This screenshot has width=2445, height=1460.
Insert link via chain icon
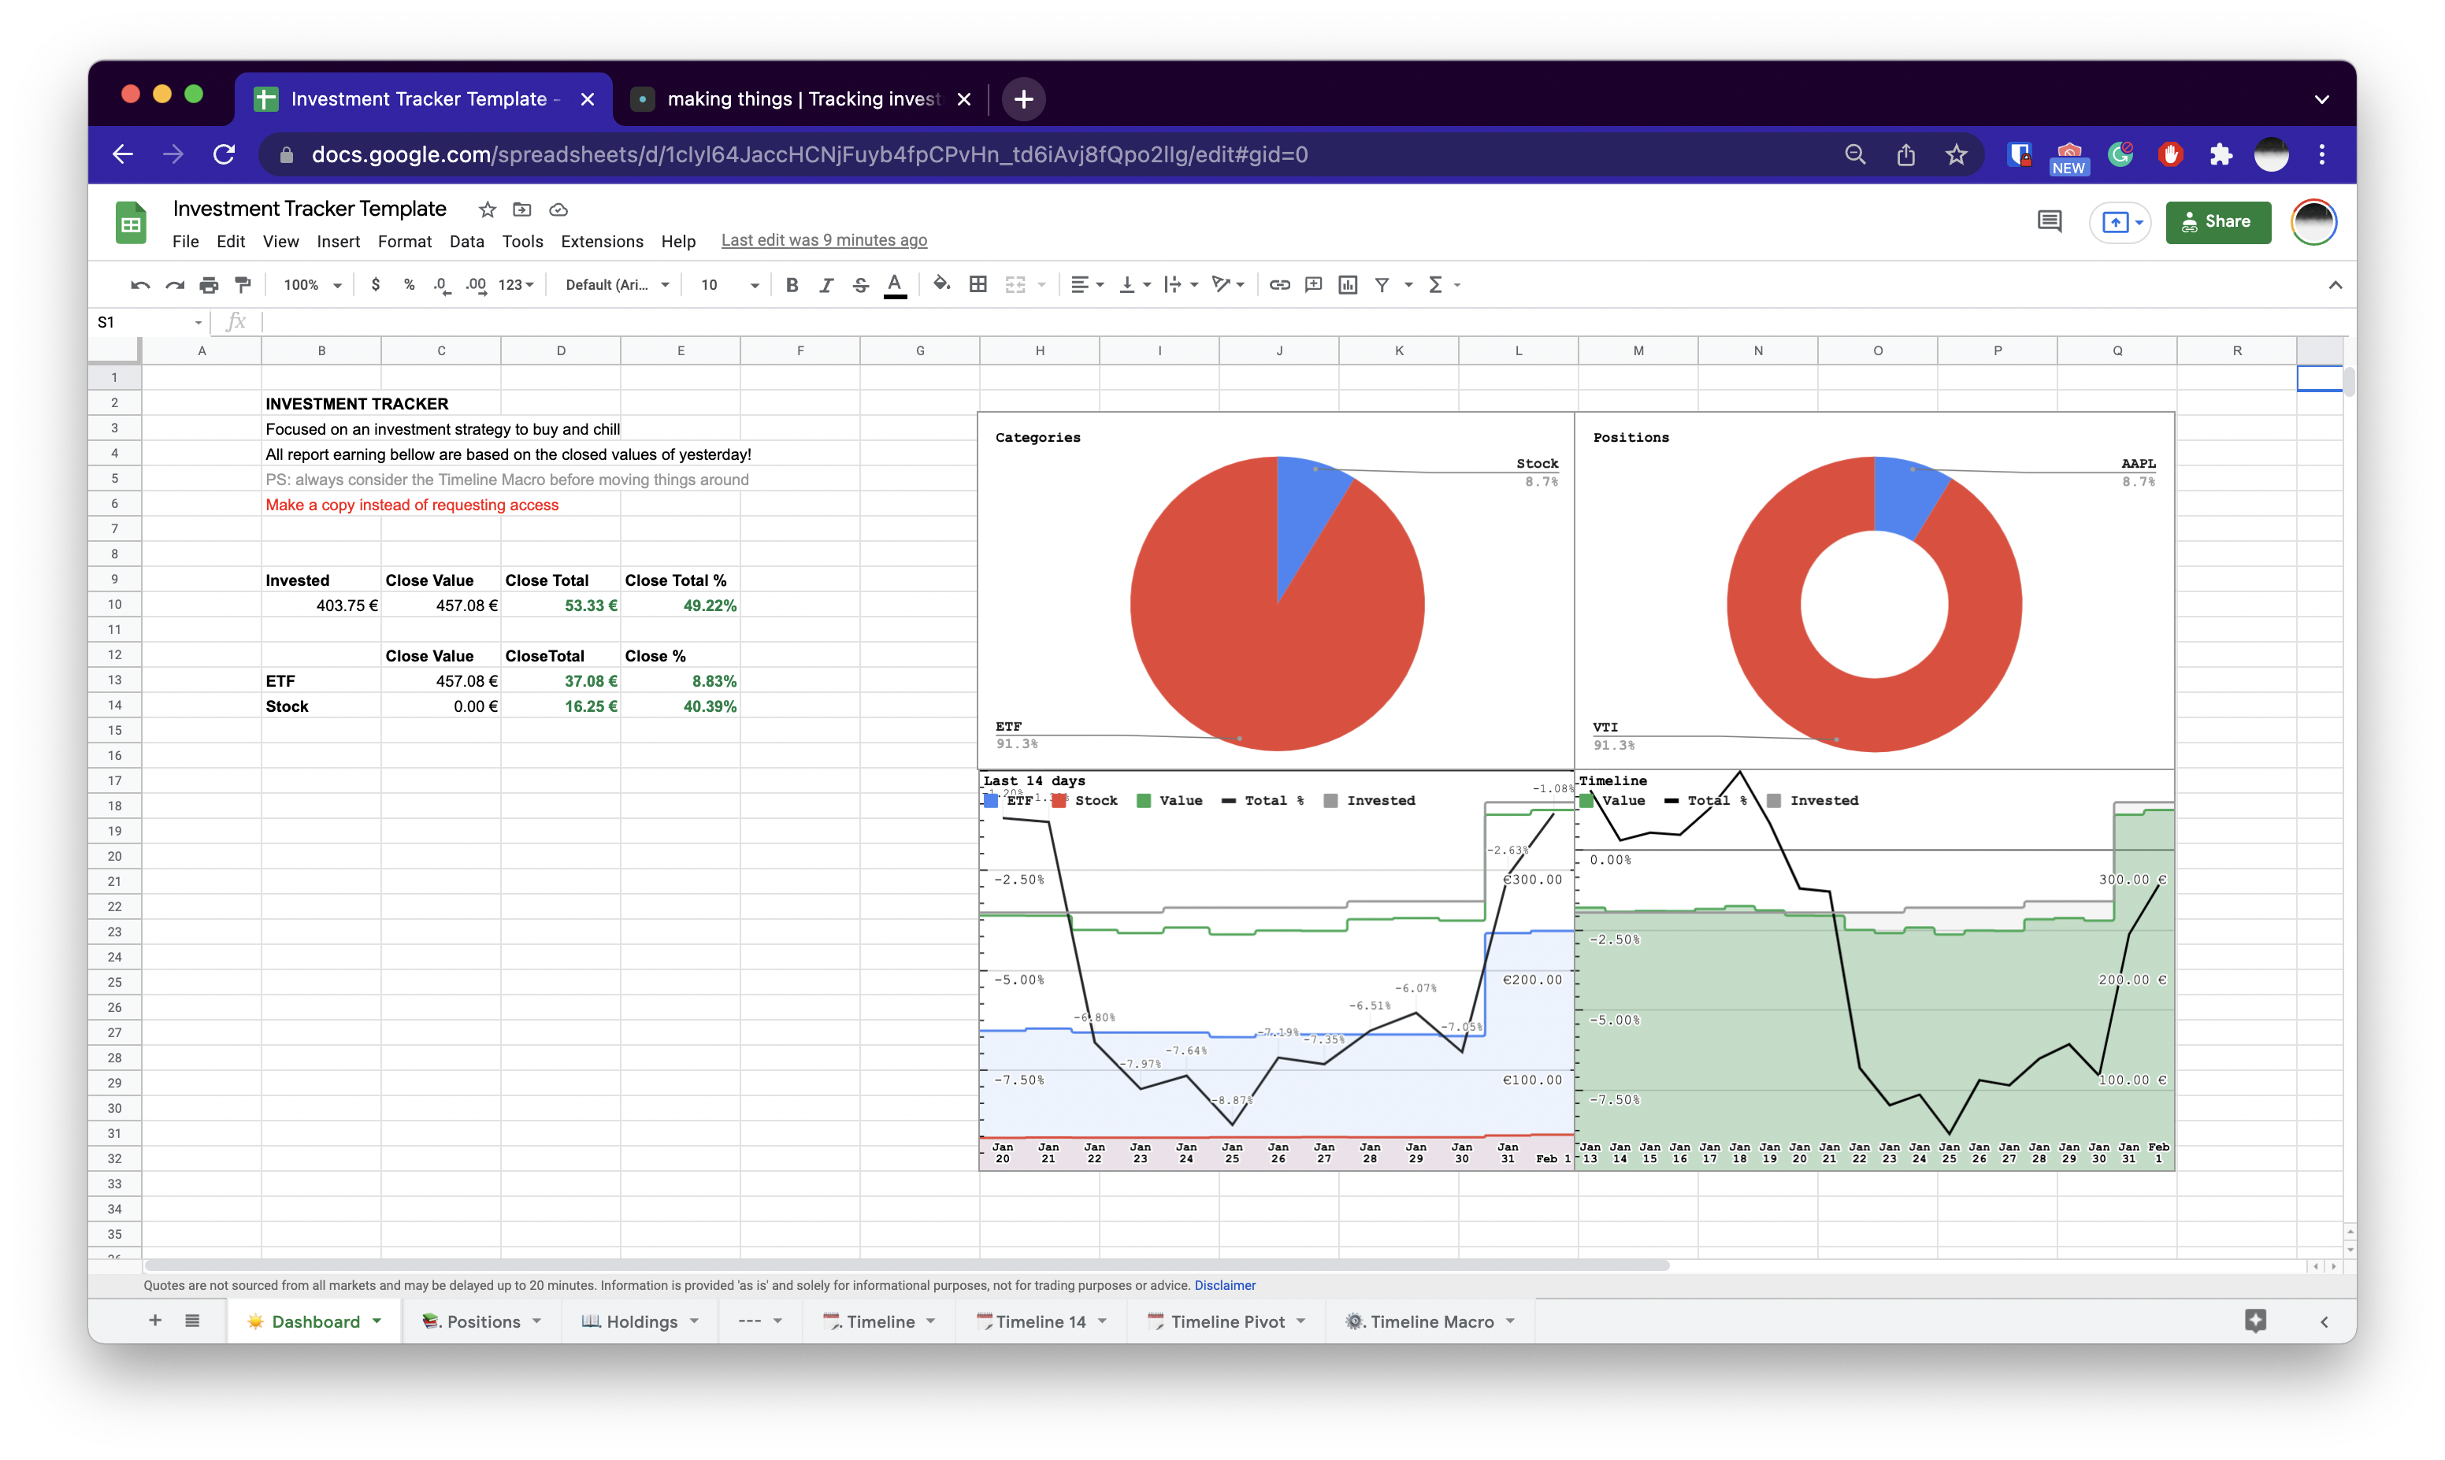click(1279, 285)
